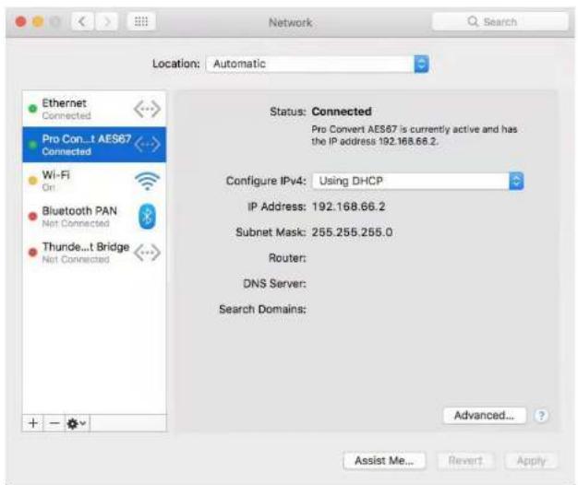Click the Wi-Fi signal icon
This screenshot has width=578, height=485.
coord(148,181)
